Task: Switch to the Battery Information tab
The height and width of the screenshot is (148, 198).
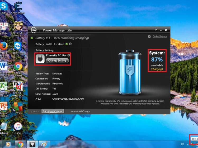Action: (x=53, y=111)
